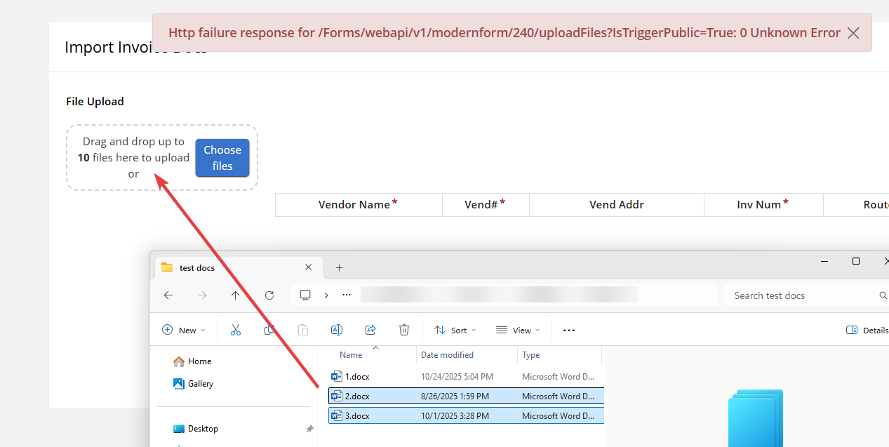Click the 1.docx modified date 10/24/2025

(x=457, y=377)
